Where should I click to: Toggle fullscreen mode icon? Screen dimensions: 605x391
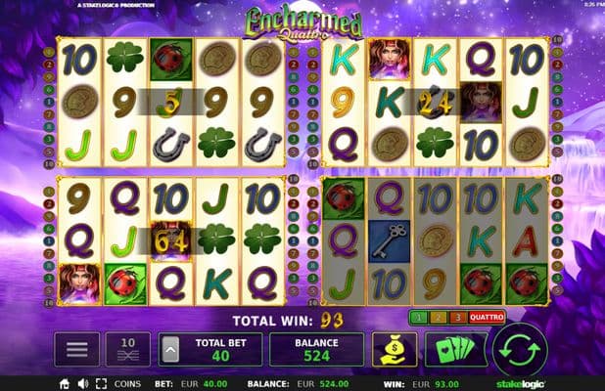tap(101, 384)
